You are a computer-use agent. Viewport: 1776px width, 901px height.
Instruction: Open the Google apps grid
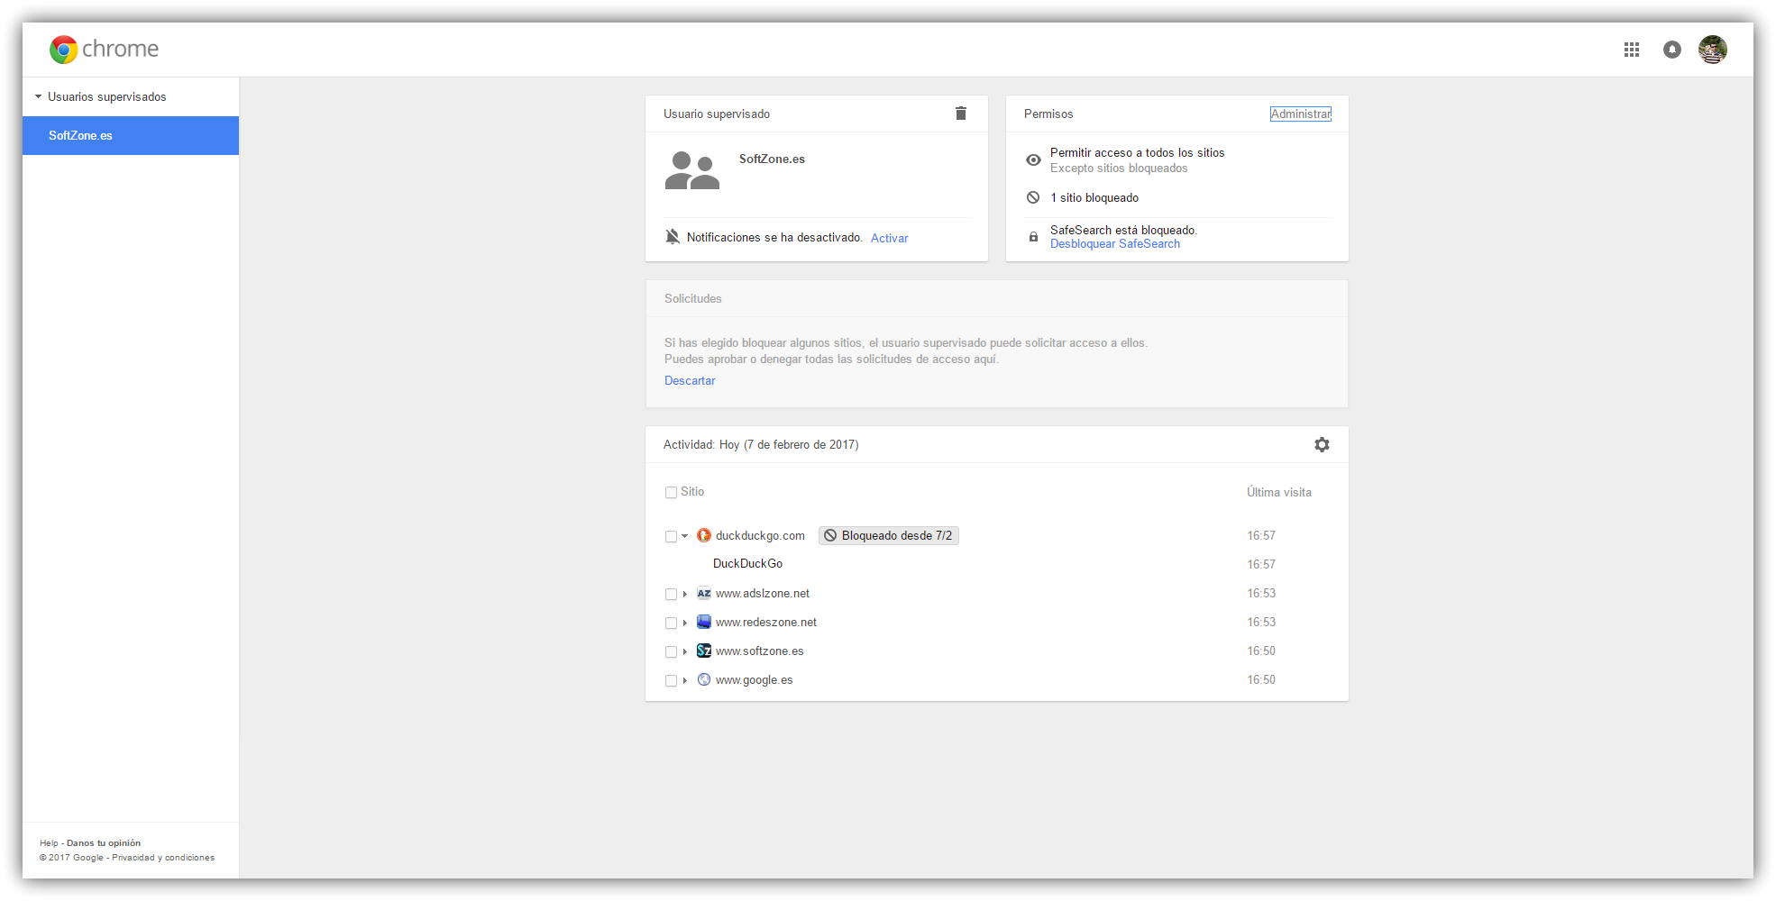click(x=1632, y=50)
